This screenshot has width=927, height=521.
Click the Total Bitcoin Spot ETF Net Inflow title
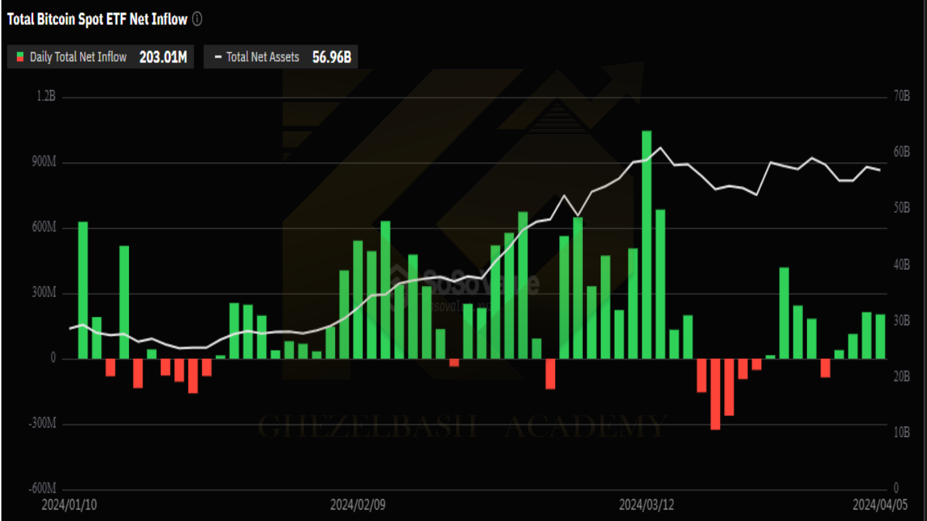[97, 20]
